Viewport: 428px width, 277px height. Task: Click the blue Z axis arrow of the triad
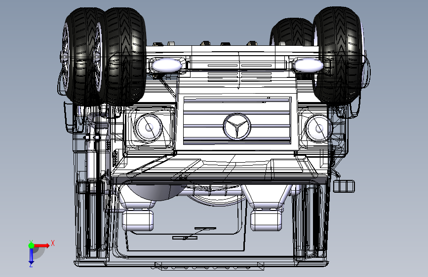pos(31,256)
